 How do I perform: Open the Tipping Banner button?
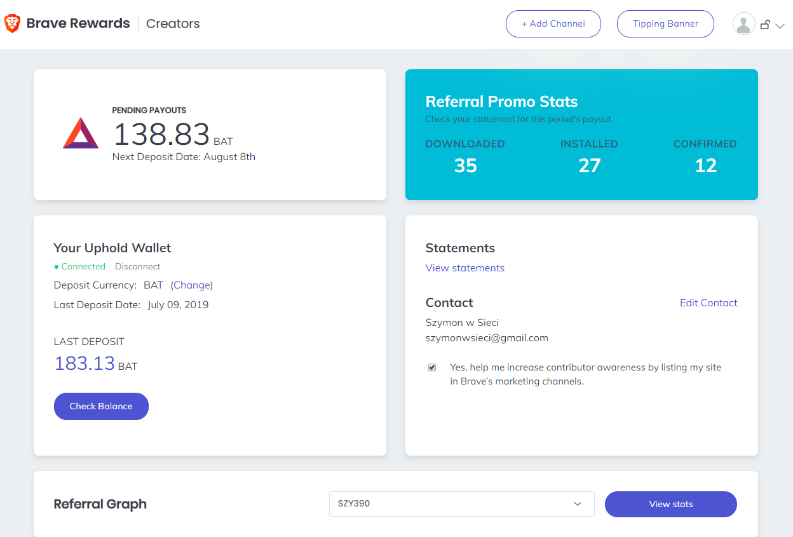[x=665, y=24]
